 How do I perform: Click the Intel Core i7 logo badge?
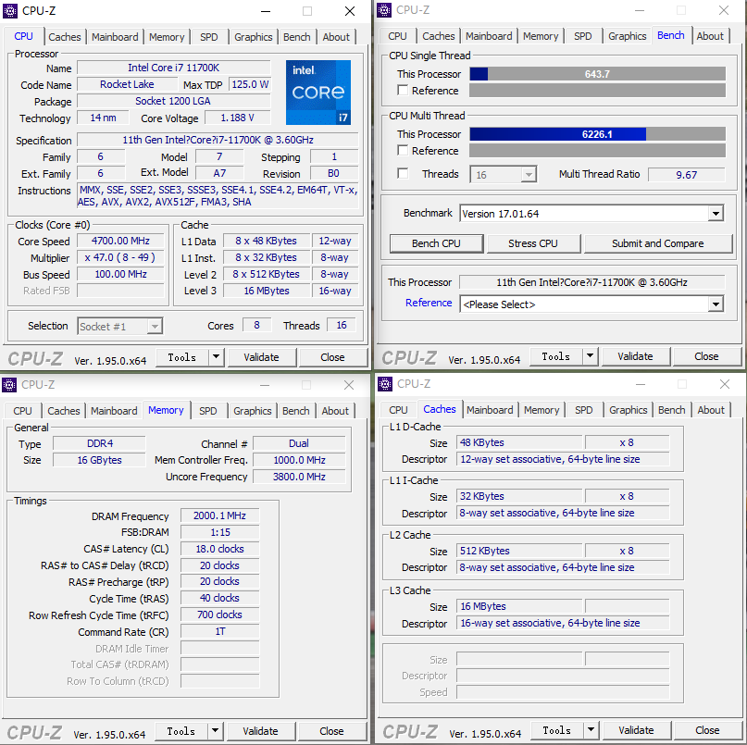[x=318, y=93]
